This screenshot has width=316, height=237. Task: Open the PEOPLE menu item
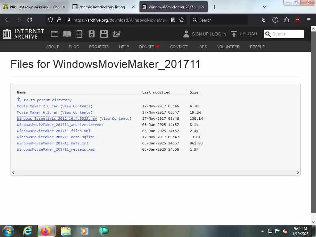coord(257,47)
